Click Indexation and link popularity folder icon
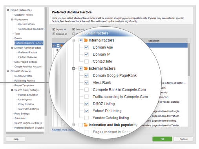Image resolution: width=199 pixels, height=149 pixels. 86,125
